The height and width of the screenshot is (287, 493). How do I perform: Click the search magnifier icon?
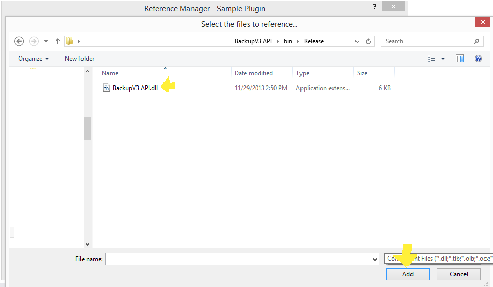pyautogui.click(x=476, y=41)
